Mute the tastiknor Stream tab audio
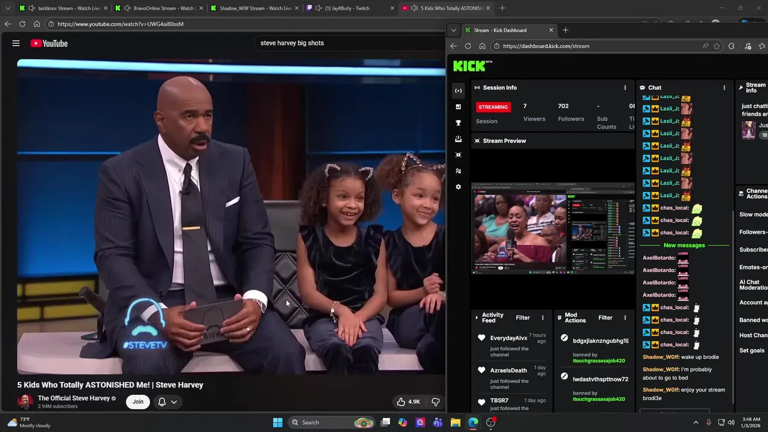 coord(31,8)
